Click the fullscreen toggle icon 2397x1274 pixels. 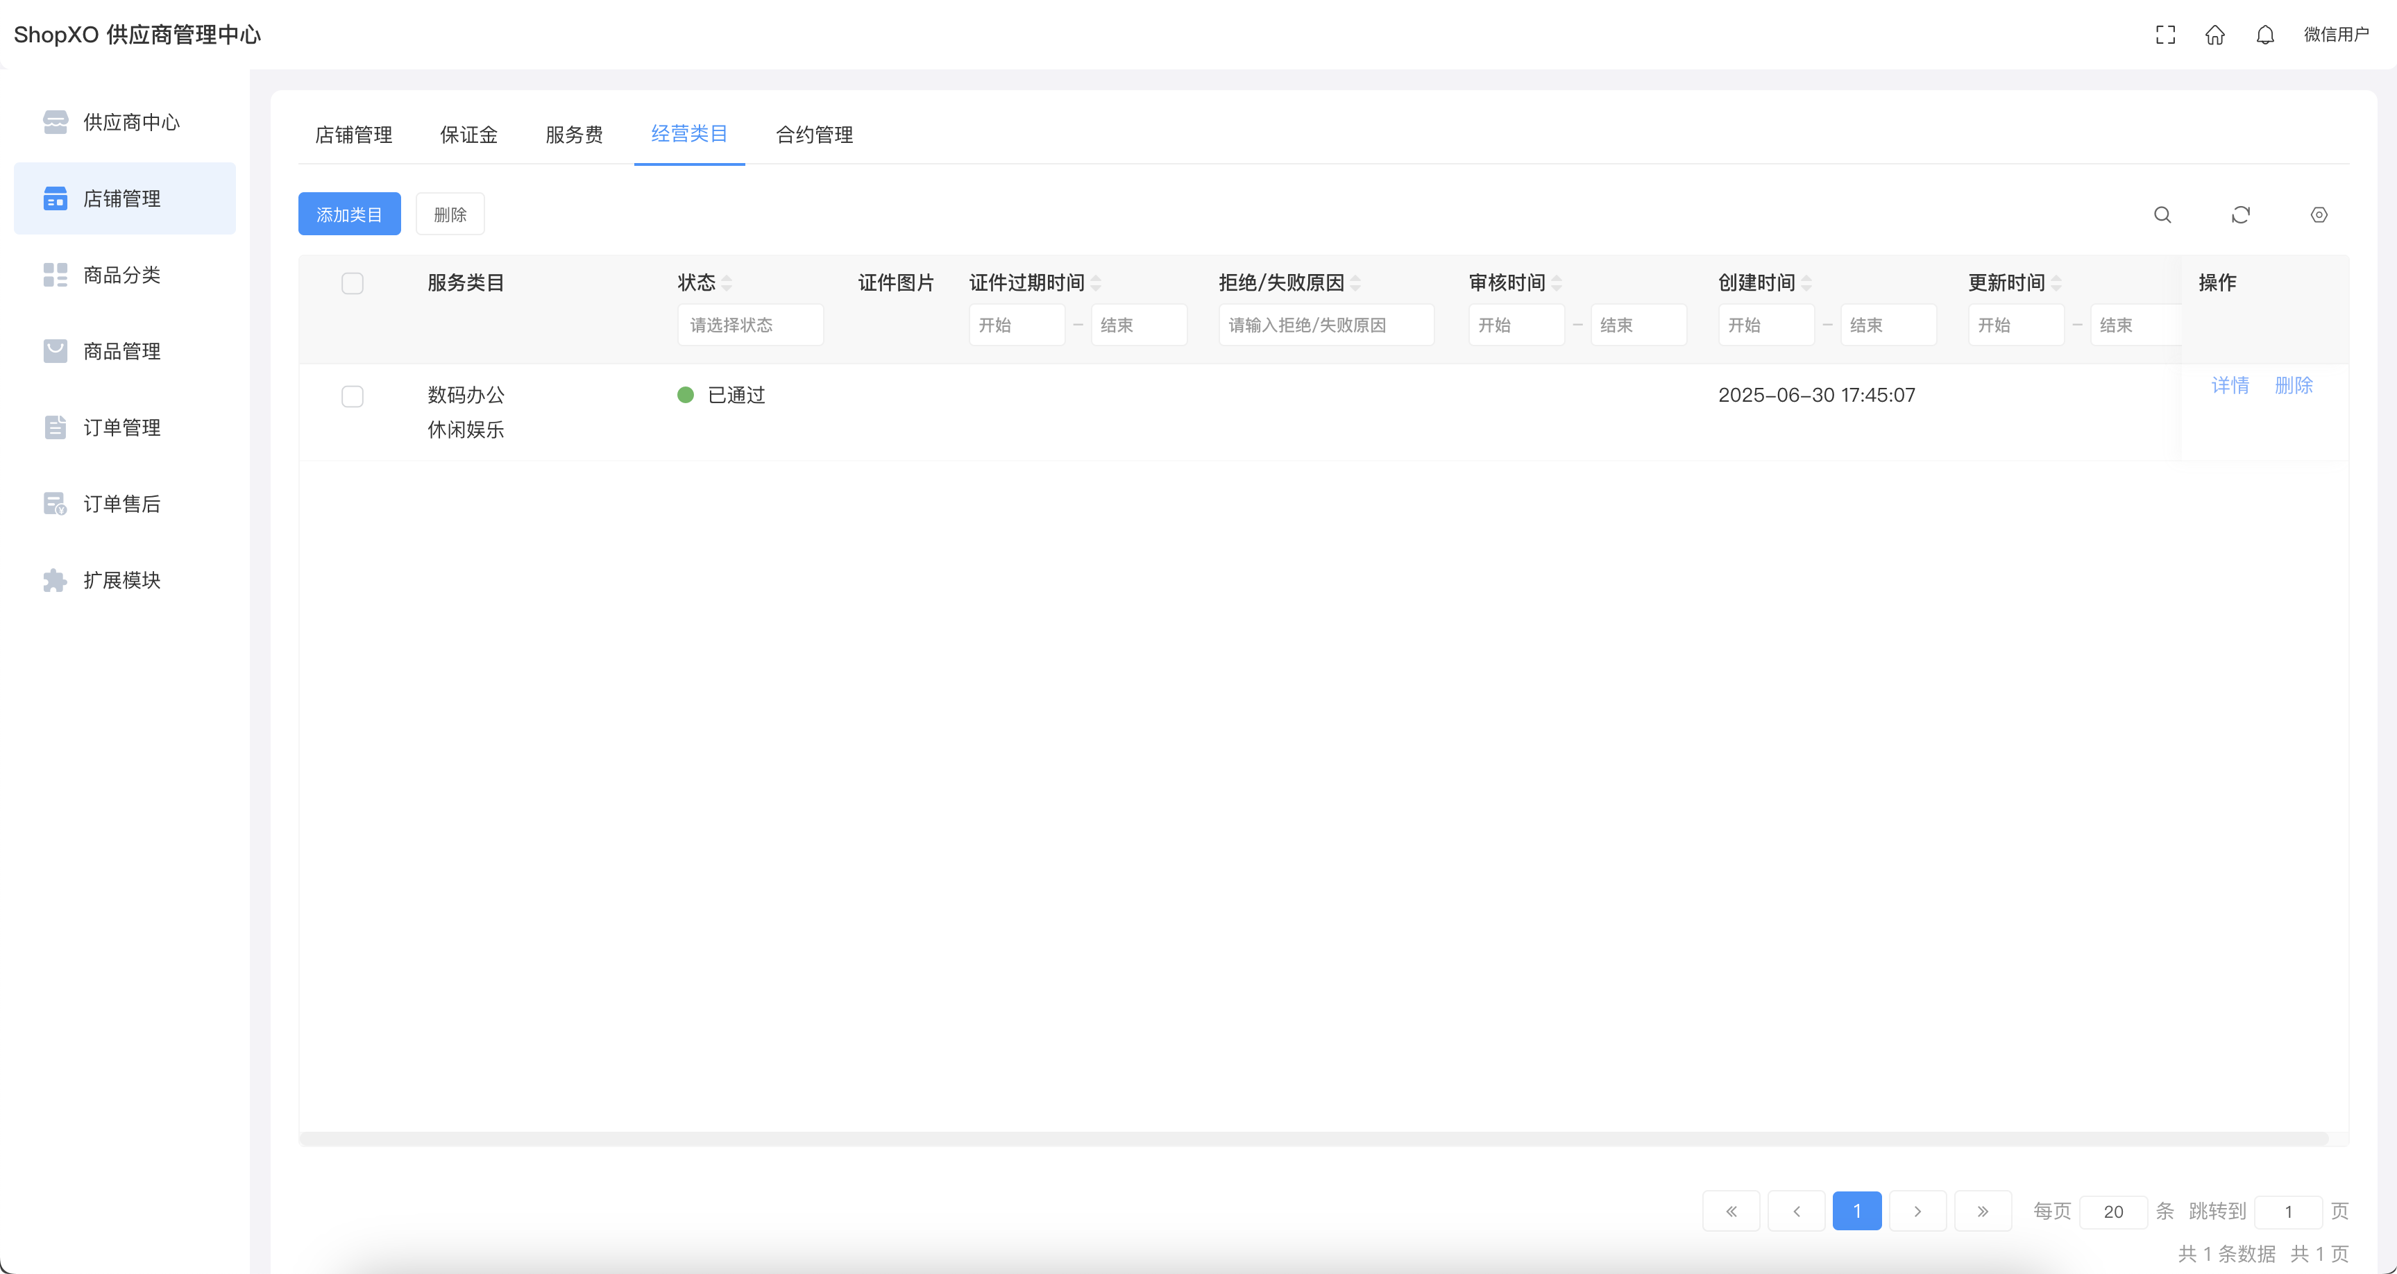point(2165,35)
